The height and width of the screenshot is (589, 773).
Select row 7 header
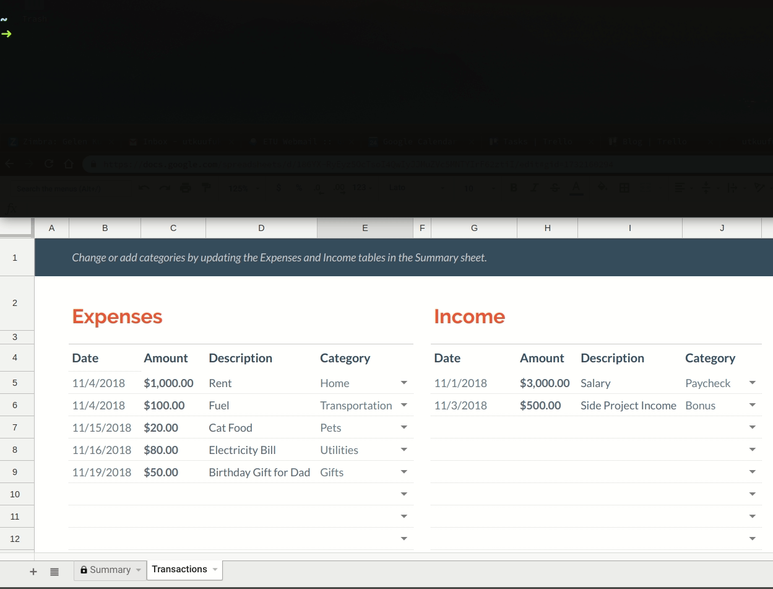click(x=17, y=427)
